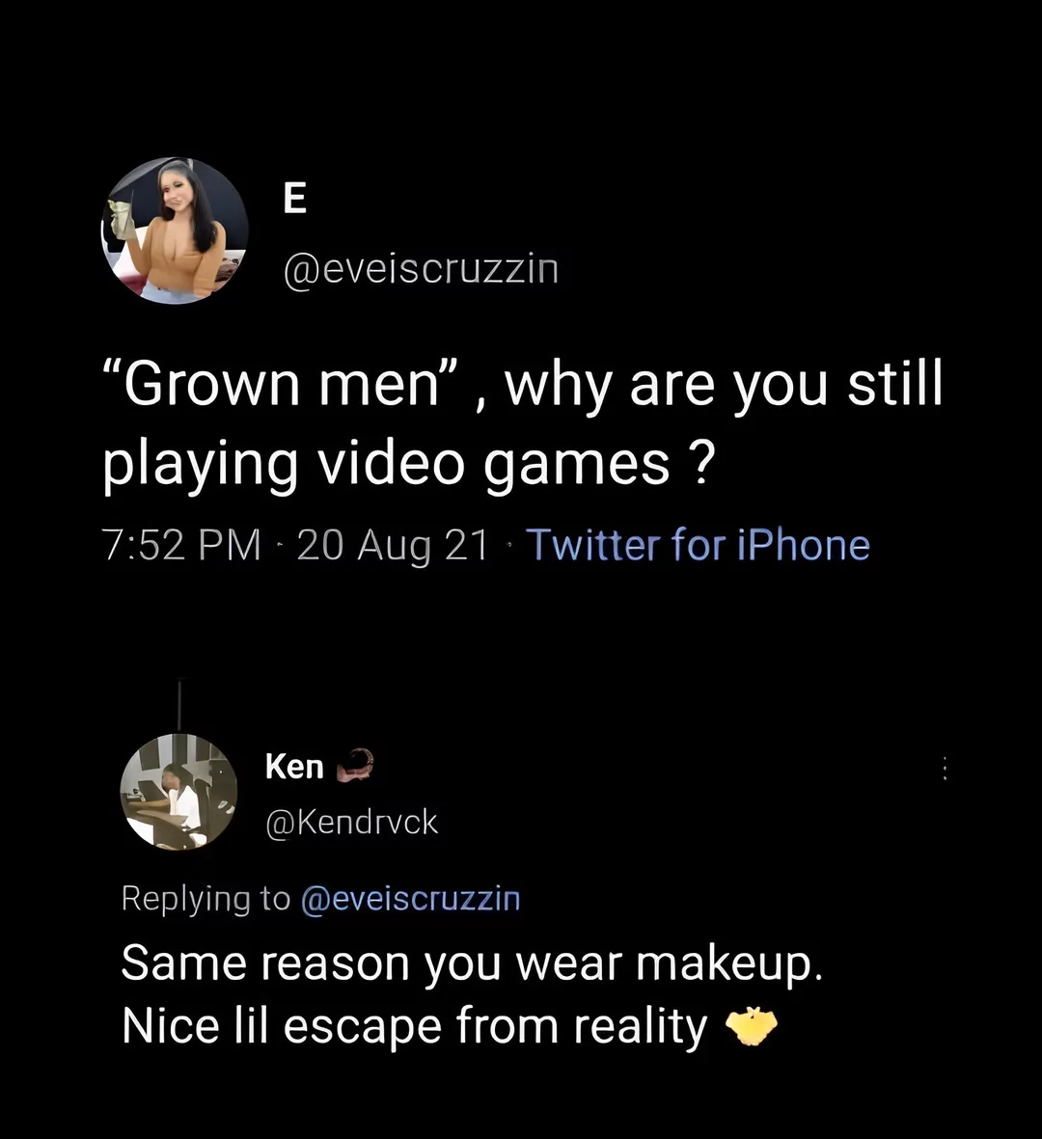Image resolution: width=1042 pixels, height=1139 pixels.
Task: Open the @Kendrvck handle
Action: tap(351, 822)
